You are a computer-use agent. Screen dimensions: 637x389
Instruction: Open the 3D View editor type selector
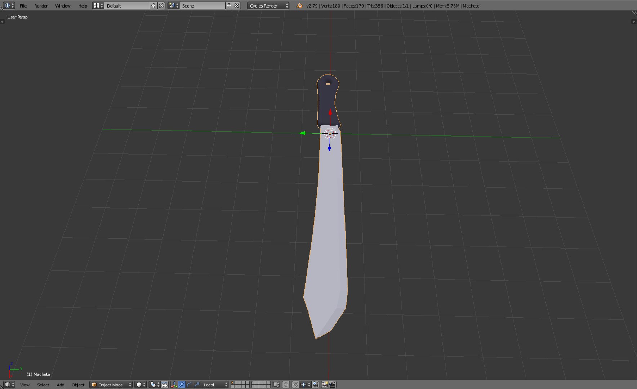(9, 385)
